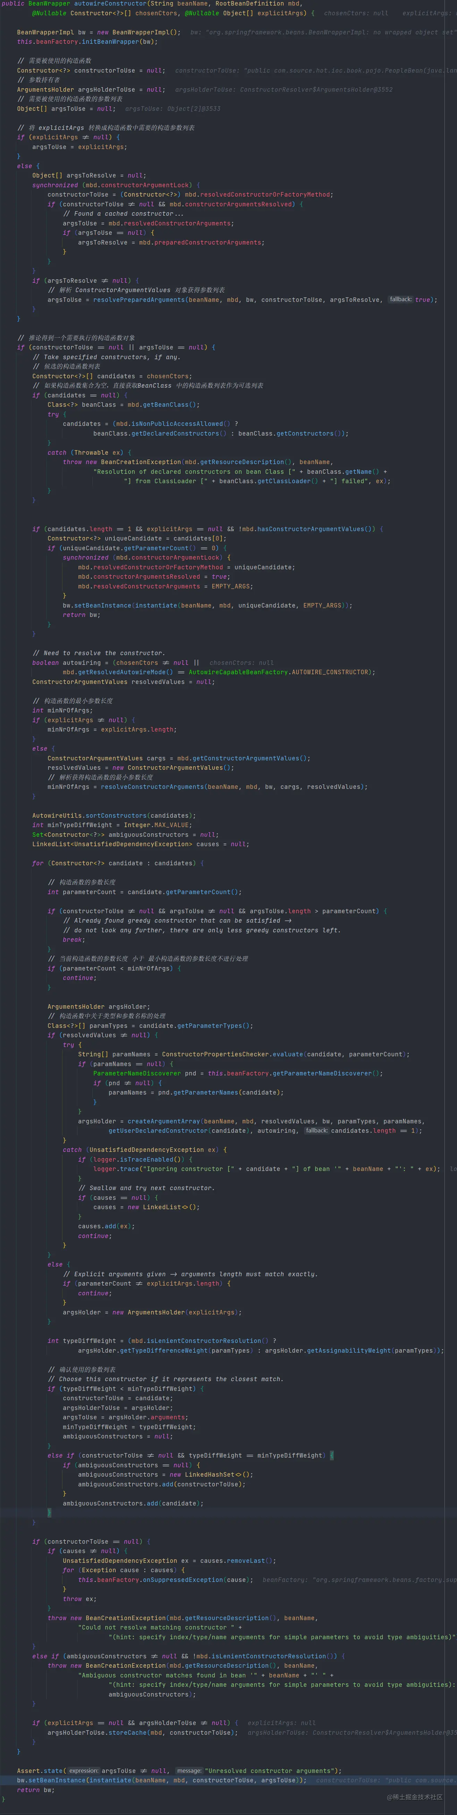The height and width of the screenshot is (1815, 457).
Task: Click 'catch (UnsatisfiedDependencyException ex)' line
Action: coord(144,1150)
